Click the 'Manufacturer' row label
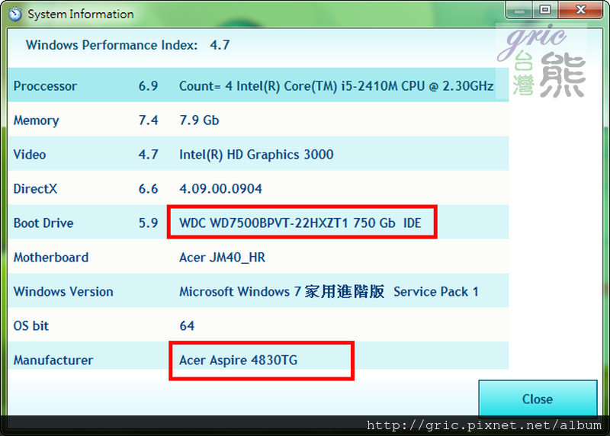 click(x=53, y=360)
